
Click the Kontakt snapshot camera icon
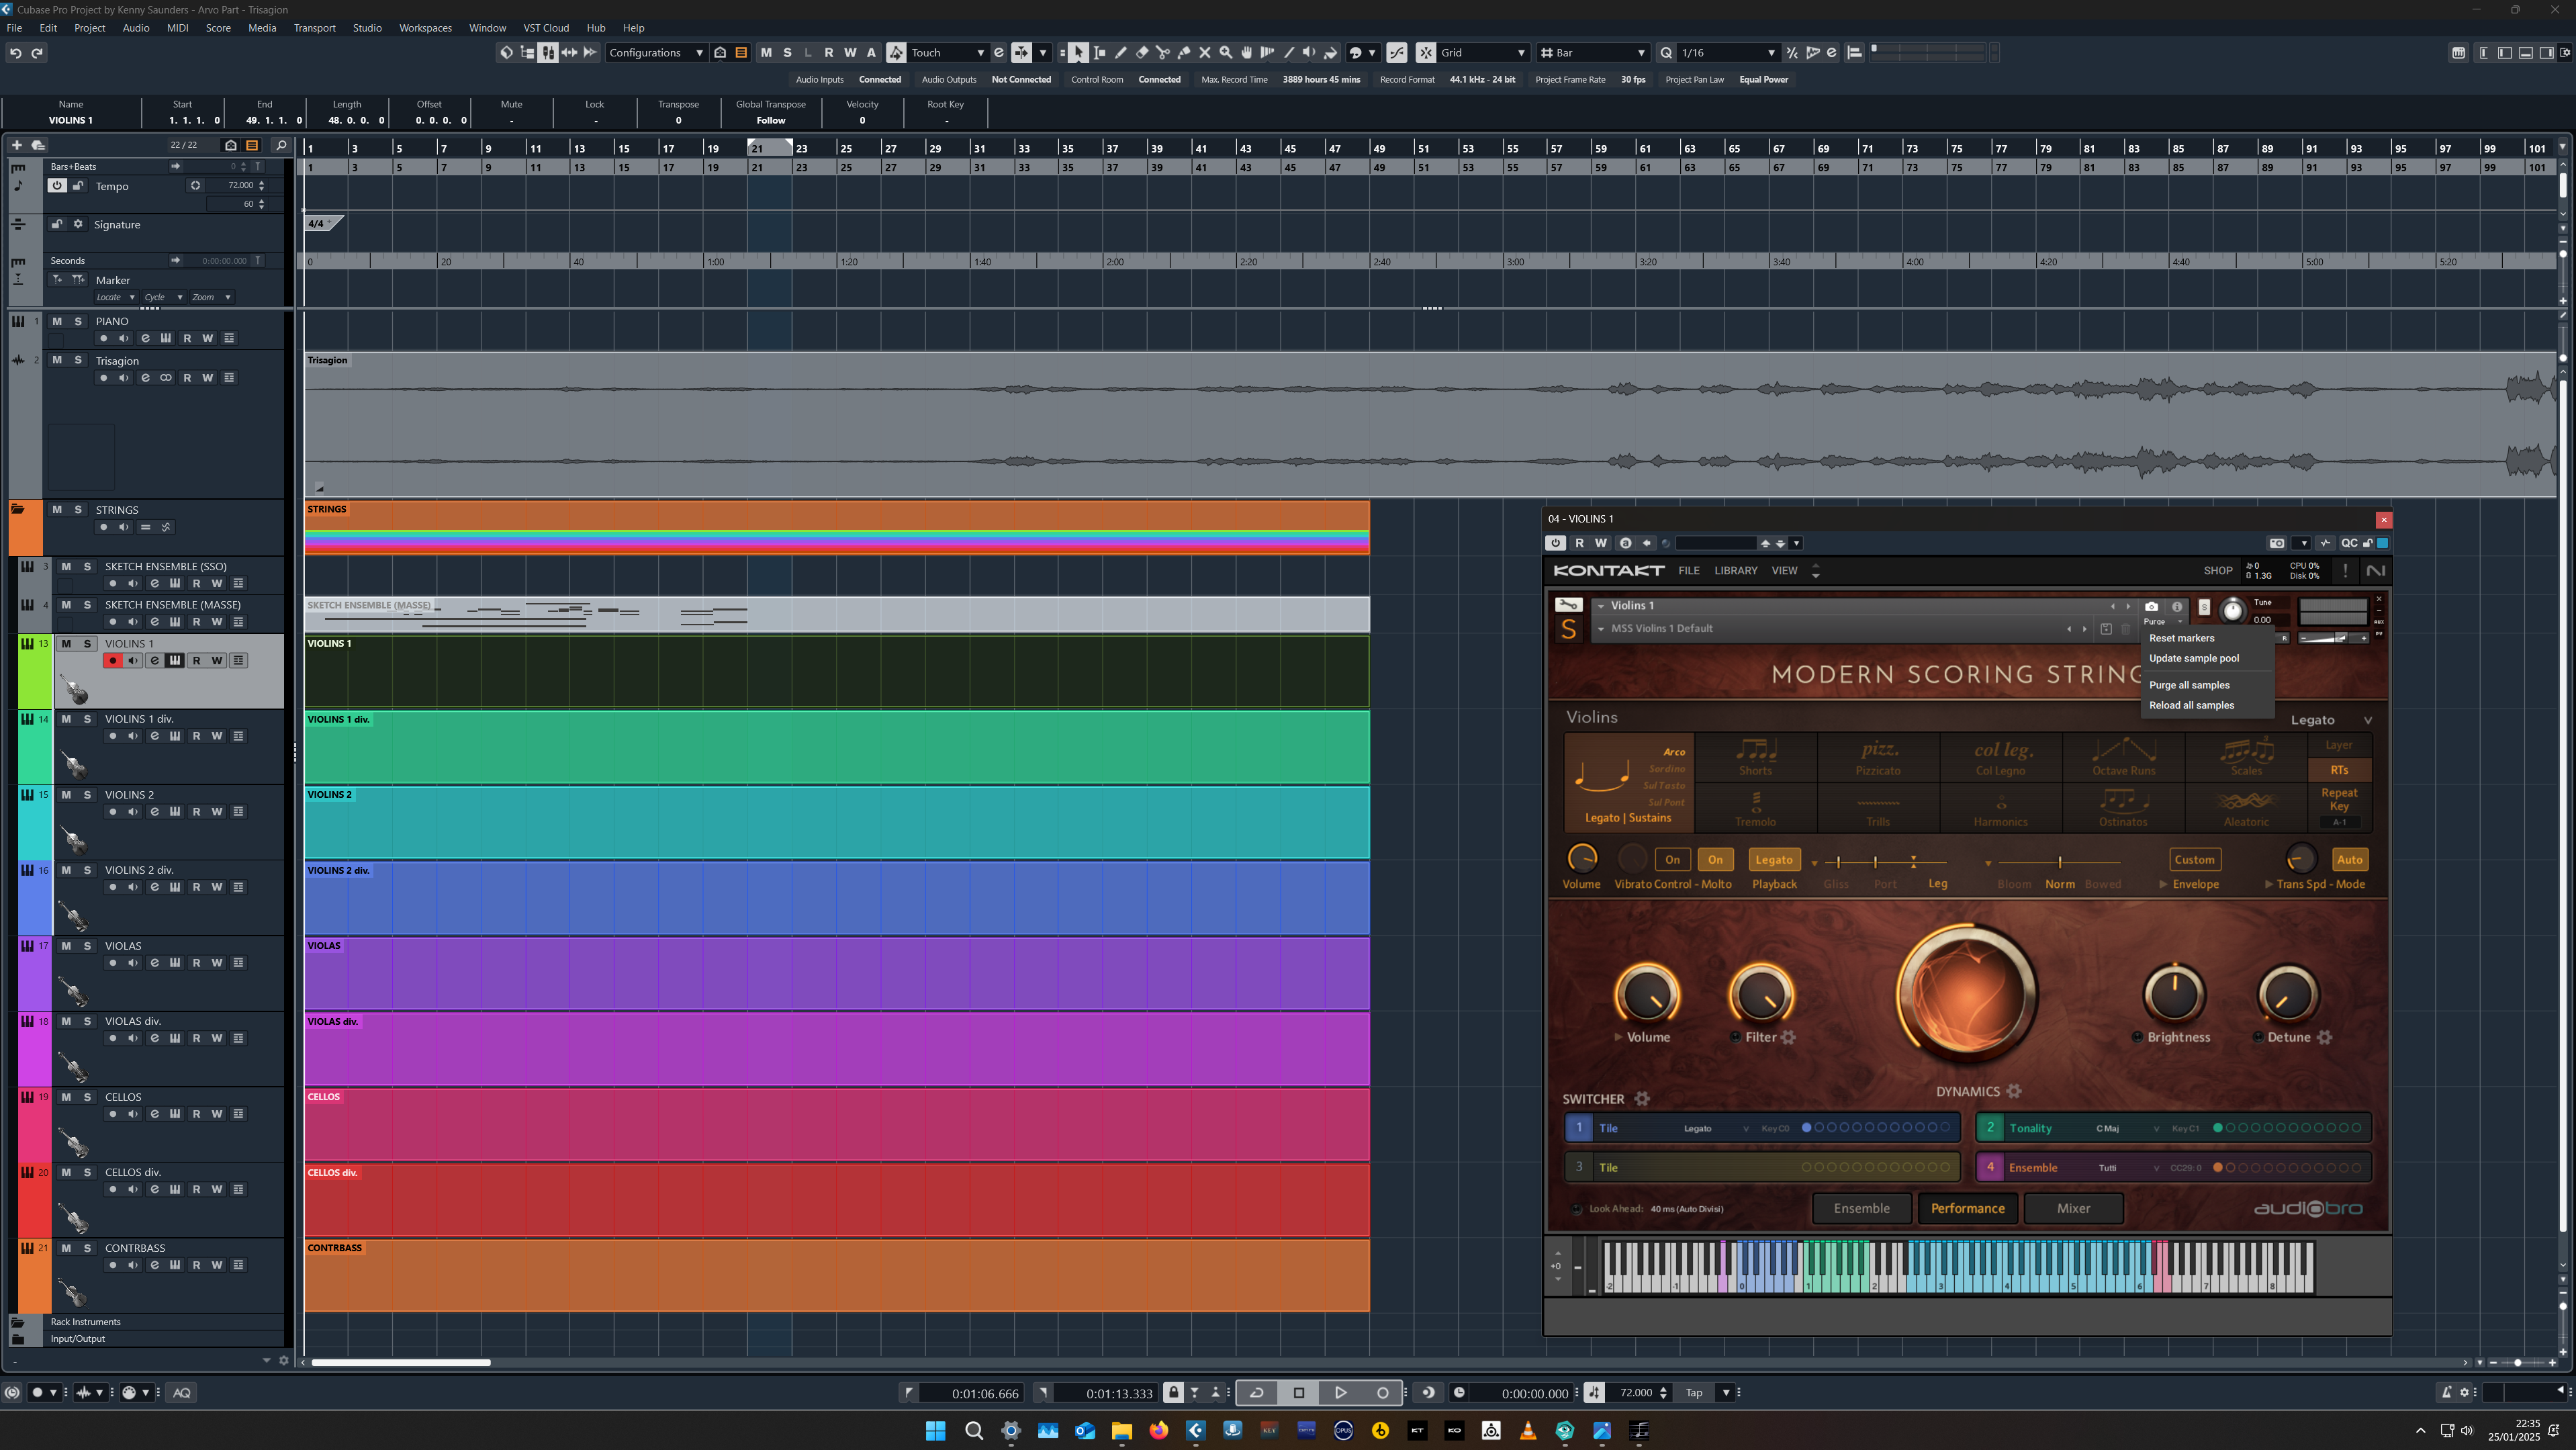(2152, 606)
